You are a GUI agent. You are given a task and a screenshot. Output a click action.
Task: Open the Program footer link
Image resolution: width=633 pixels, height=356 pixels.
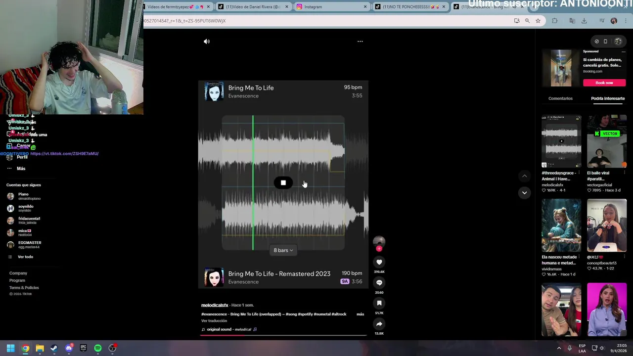click(x=17, y=280)
